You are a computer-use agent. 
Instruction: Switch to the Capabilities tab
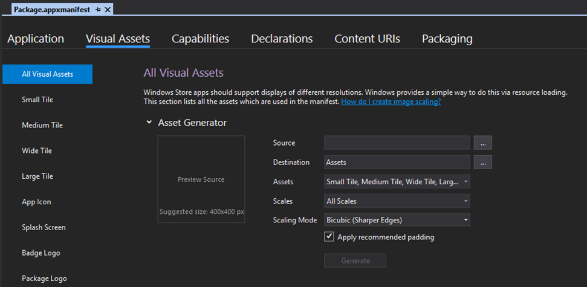(x=200, y=39)
